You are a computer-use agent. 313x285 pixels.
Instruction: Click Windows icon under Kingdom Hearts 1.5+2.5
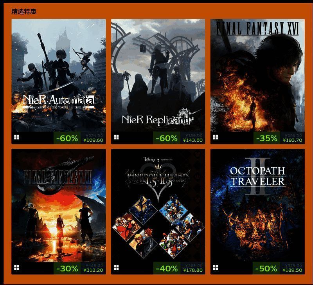point(116,267)
